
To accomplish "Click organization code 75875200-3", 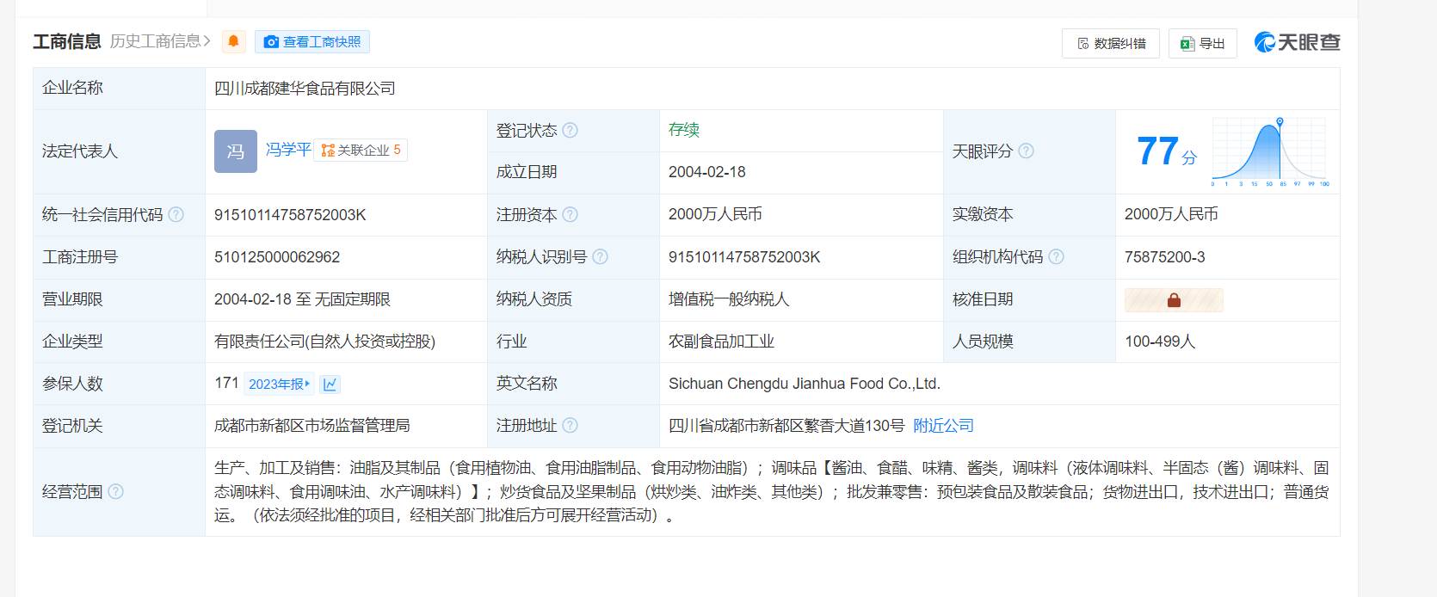I will 1165,256.
